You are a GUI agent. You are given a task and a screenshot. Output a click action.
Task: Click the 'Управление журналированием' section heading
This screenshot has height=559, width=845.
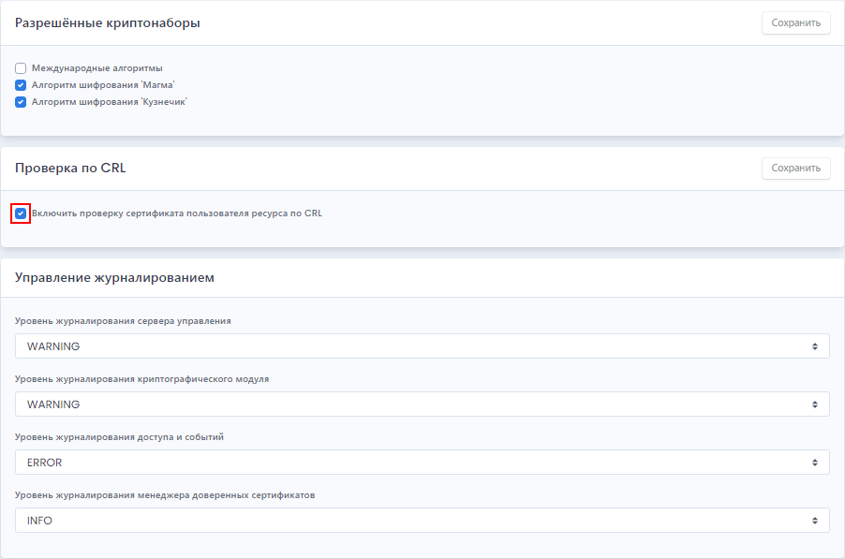tap(114, 278)
